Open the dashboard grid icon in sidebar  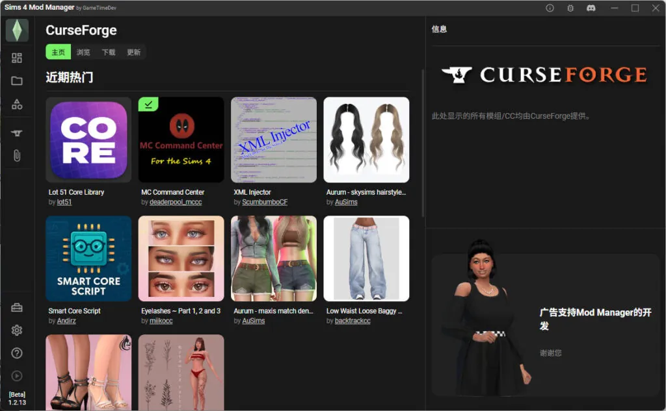pos(17,58)
